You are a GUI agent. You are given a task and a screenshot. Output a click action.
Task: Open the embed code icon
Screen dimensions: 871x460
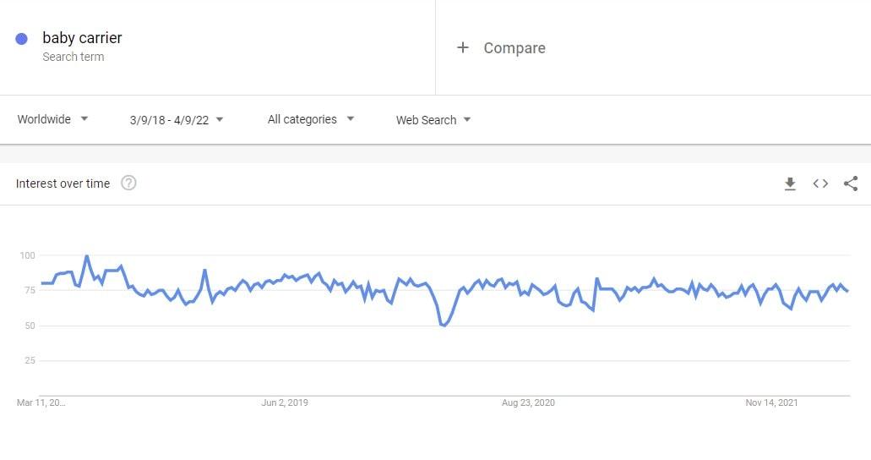pos(820,183)
